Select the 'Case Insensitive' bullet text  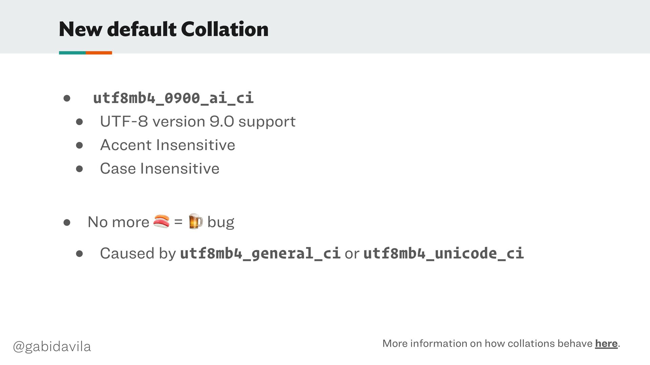tap(159, 168)
